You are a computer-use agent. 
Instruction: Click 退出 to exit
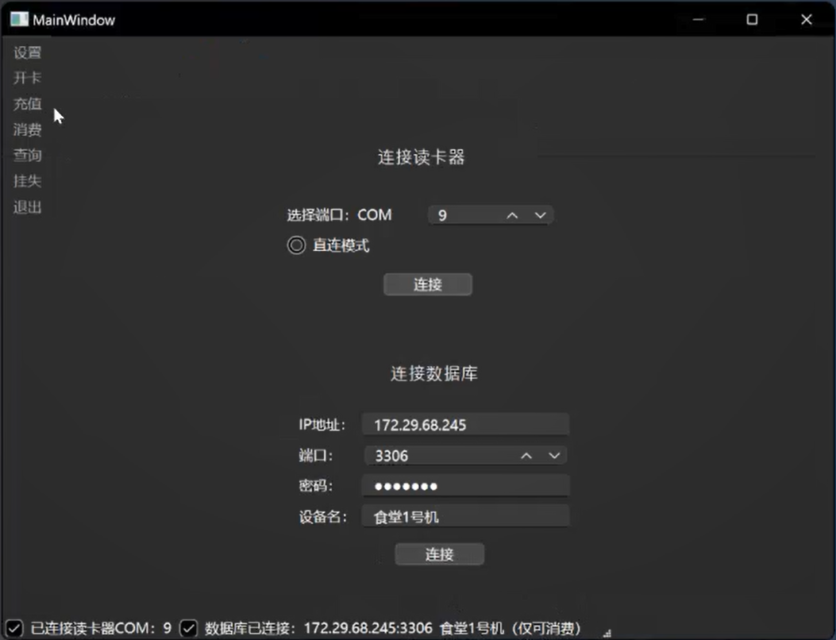point(27,206)
